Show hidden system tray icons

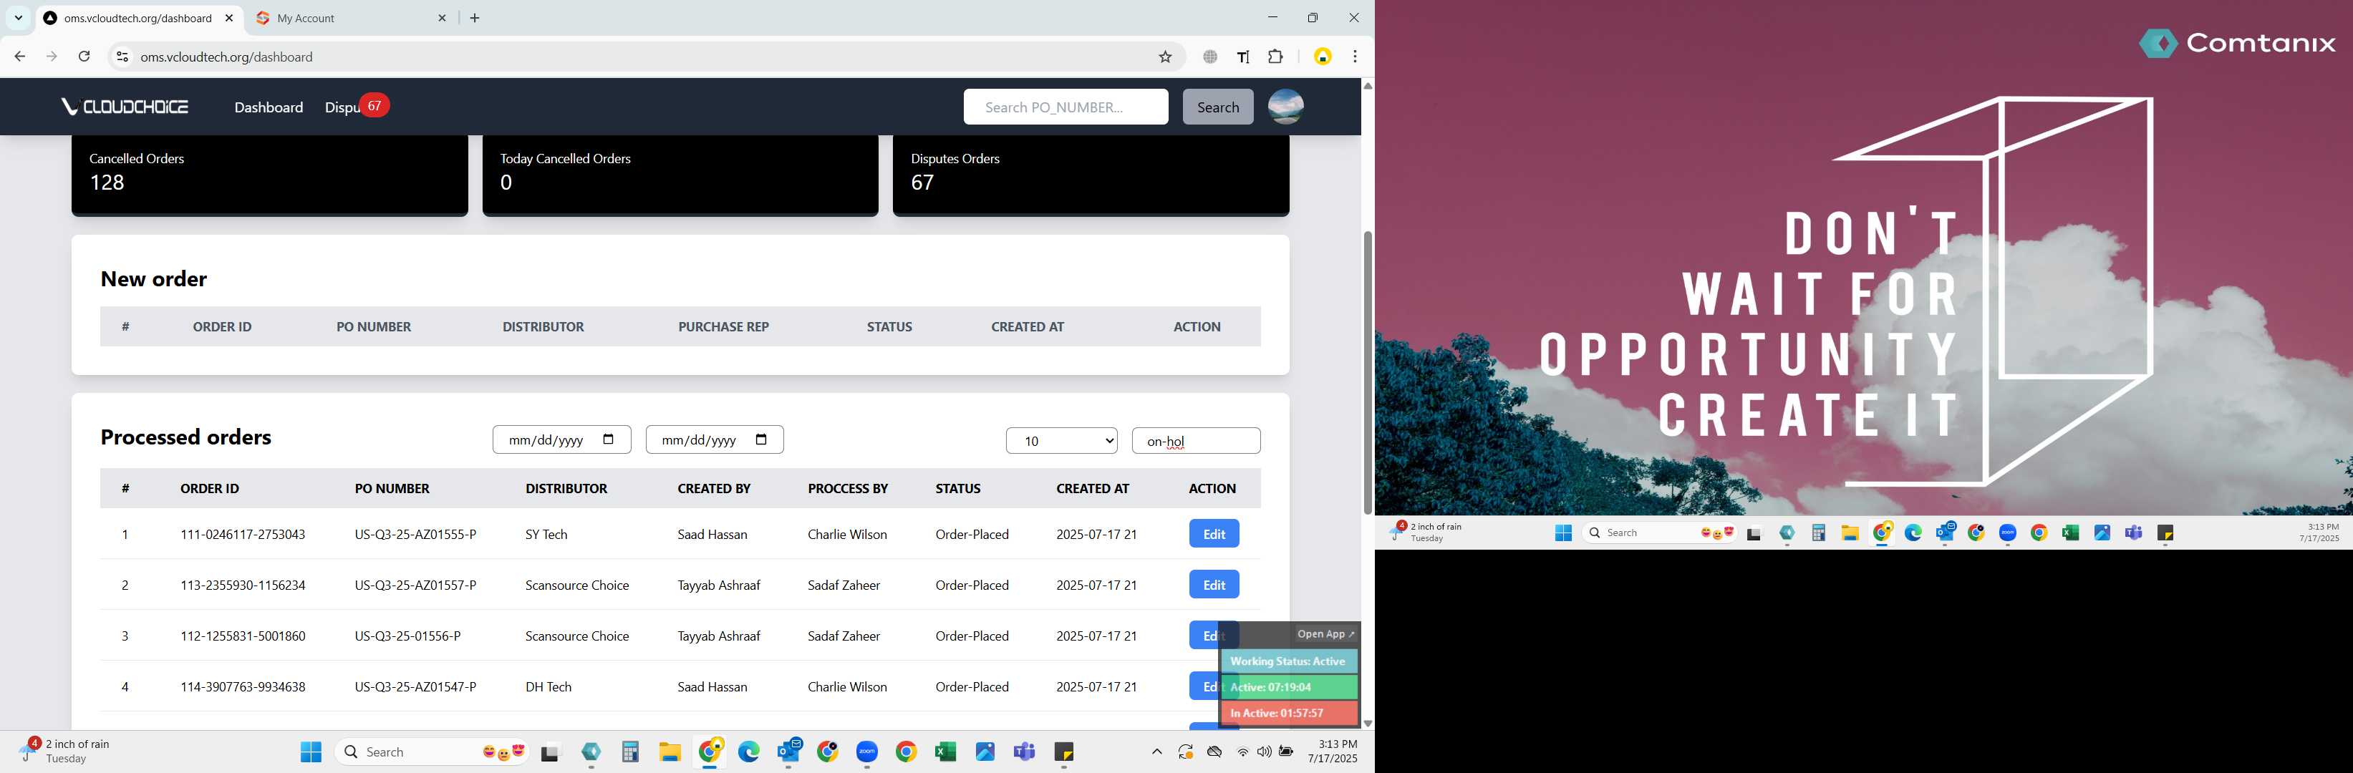click(1156, 752)
